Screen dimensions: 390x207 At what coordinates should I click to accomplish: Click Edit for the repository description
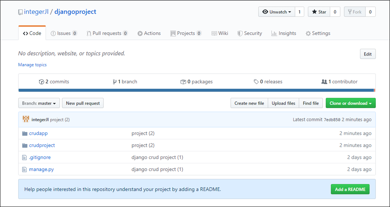tap(368, 54)
